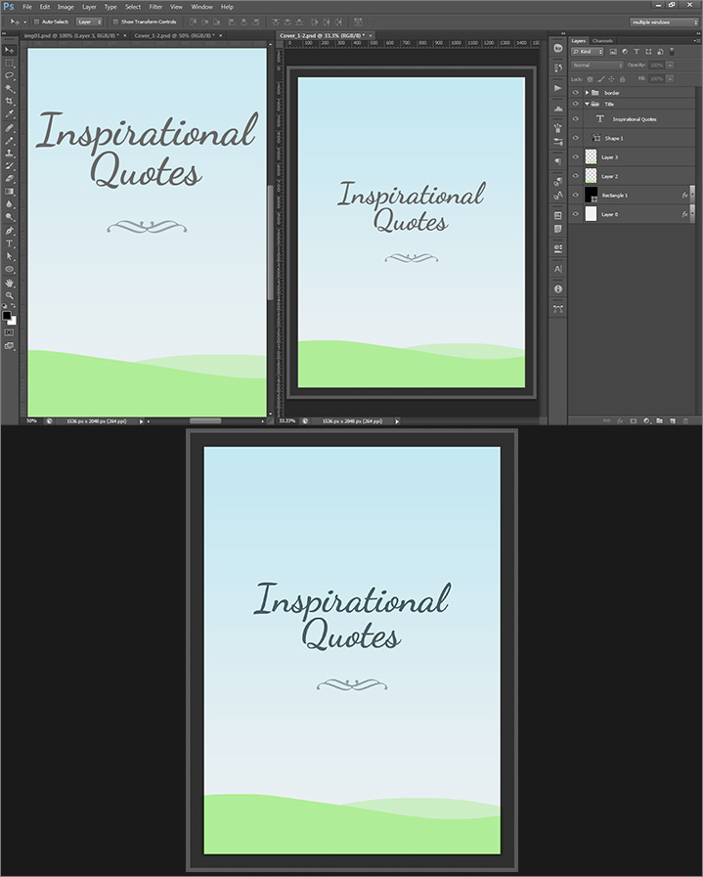Collapse the Title layer group
Image resolution: width=703 pixels, height=877 pixels.
click(586, 104)
